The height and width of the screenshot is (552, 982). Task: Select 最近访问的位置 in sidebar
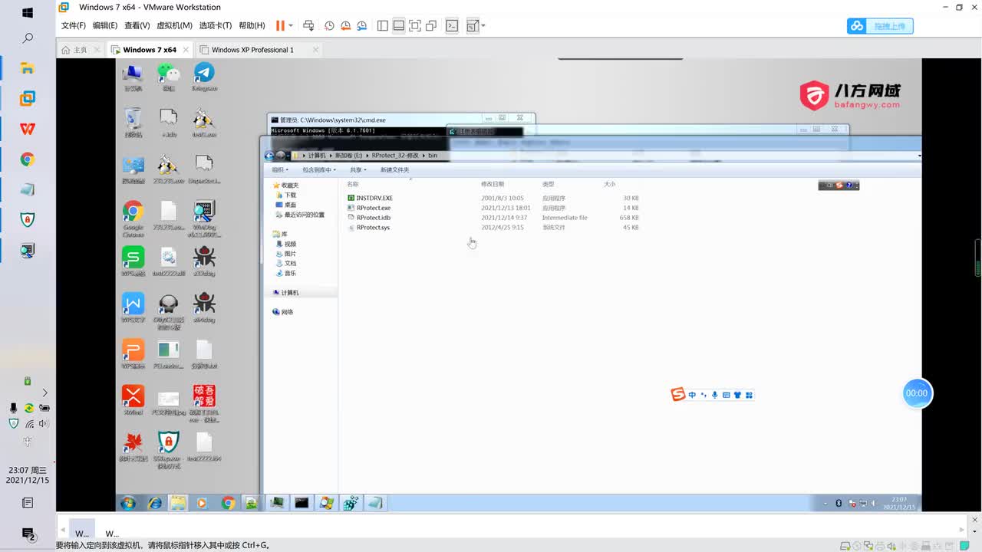click(x=299, y=215)
